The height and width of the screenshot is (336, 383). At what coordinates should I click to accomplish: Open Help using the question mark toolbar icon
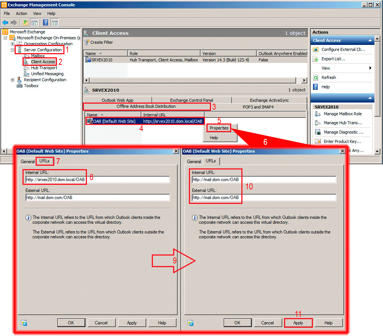(45, 22)
